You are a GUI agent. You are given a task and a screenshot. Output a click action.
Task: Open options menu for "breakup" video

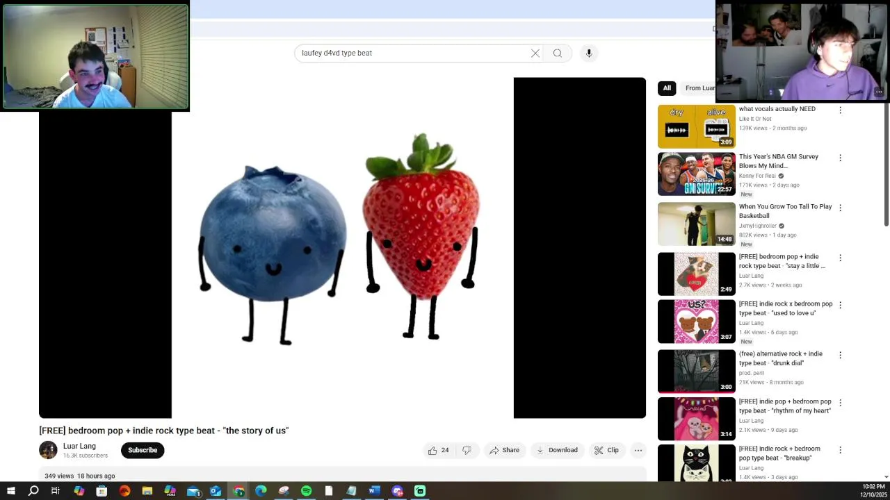click(x=840, y=450)
